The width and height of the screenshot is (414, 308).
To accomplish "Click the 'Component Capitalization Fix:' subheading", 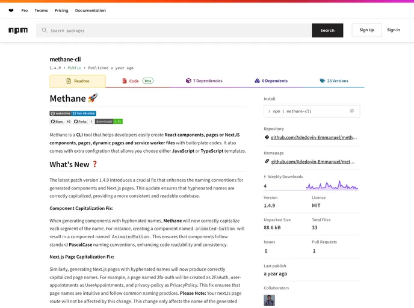I will (81, 208).
